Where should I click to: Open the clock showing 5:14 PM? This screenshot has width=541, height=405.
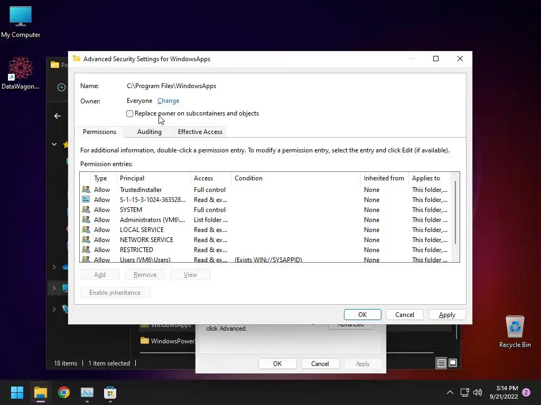click(503, 392)
